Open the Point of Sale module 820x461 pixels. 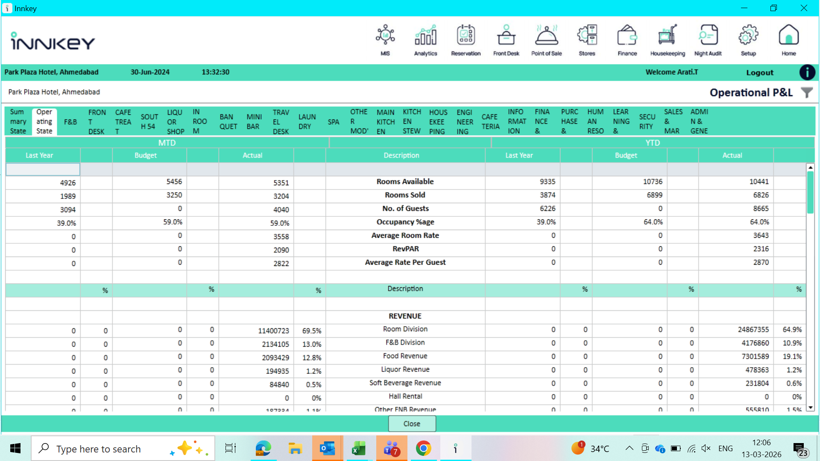tap(546, 40)
